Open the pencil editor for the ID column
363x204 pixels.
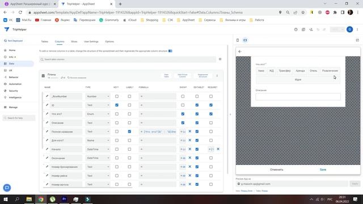[x=47, y=105]
